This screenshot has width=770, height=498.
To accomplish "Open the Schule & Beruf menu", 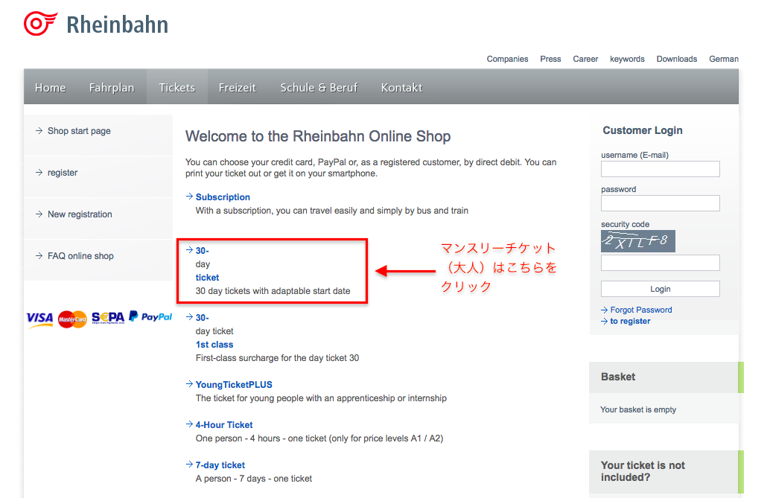I will (319, 87).
